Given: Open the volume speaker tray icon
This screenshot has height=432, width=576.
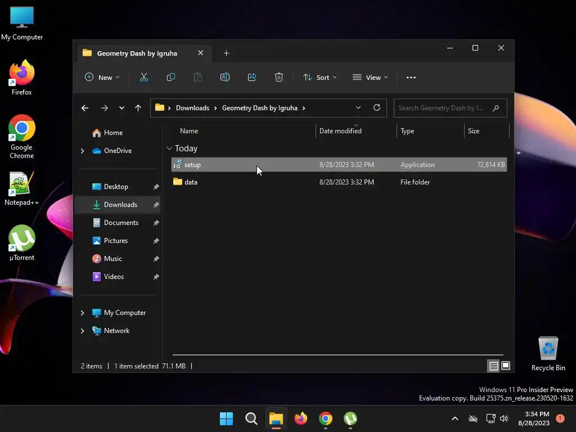Looking at the screenshot, I should point(504,418).
